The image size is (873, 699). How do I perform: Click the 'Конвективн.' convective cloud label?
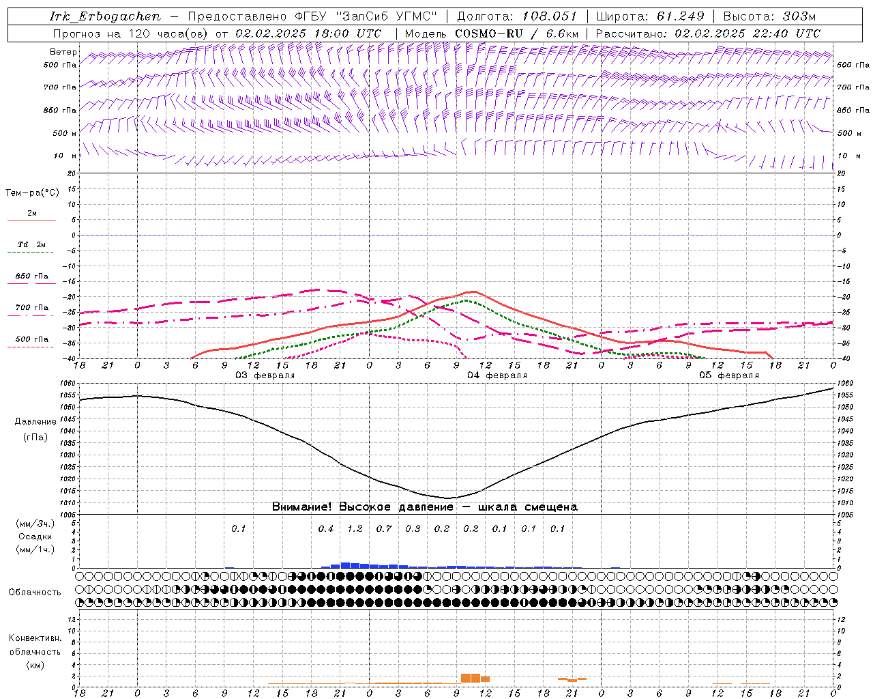point(35,638)
